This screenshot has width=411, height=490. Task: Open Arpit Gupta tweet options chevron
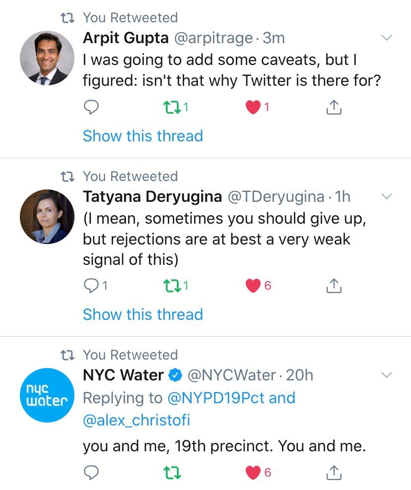(x=386, y=38)
